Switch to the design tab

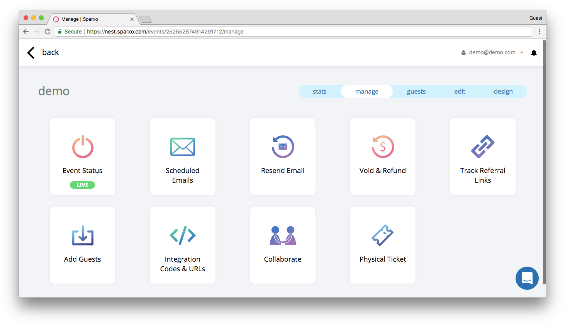pos(503,91)
